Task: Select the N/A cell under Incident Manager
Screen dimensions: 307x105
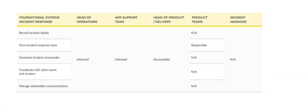Action: [233, 60]
